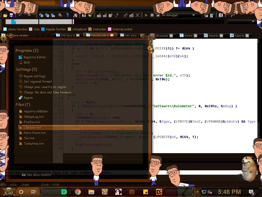Screen dimensions: 262x197
Task: Open the ChangeLog.txt file result
Action: pos(34,117)
